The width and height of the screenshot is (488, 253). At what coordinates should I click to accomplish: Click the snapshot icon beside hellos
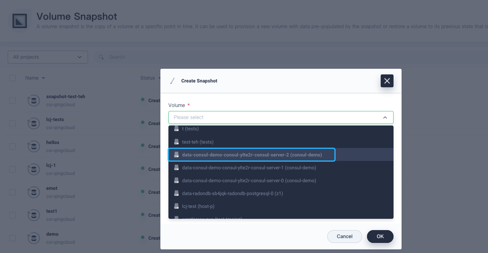tap(33, 146)
